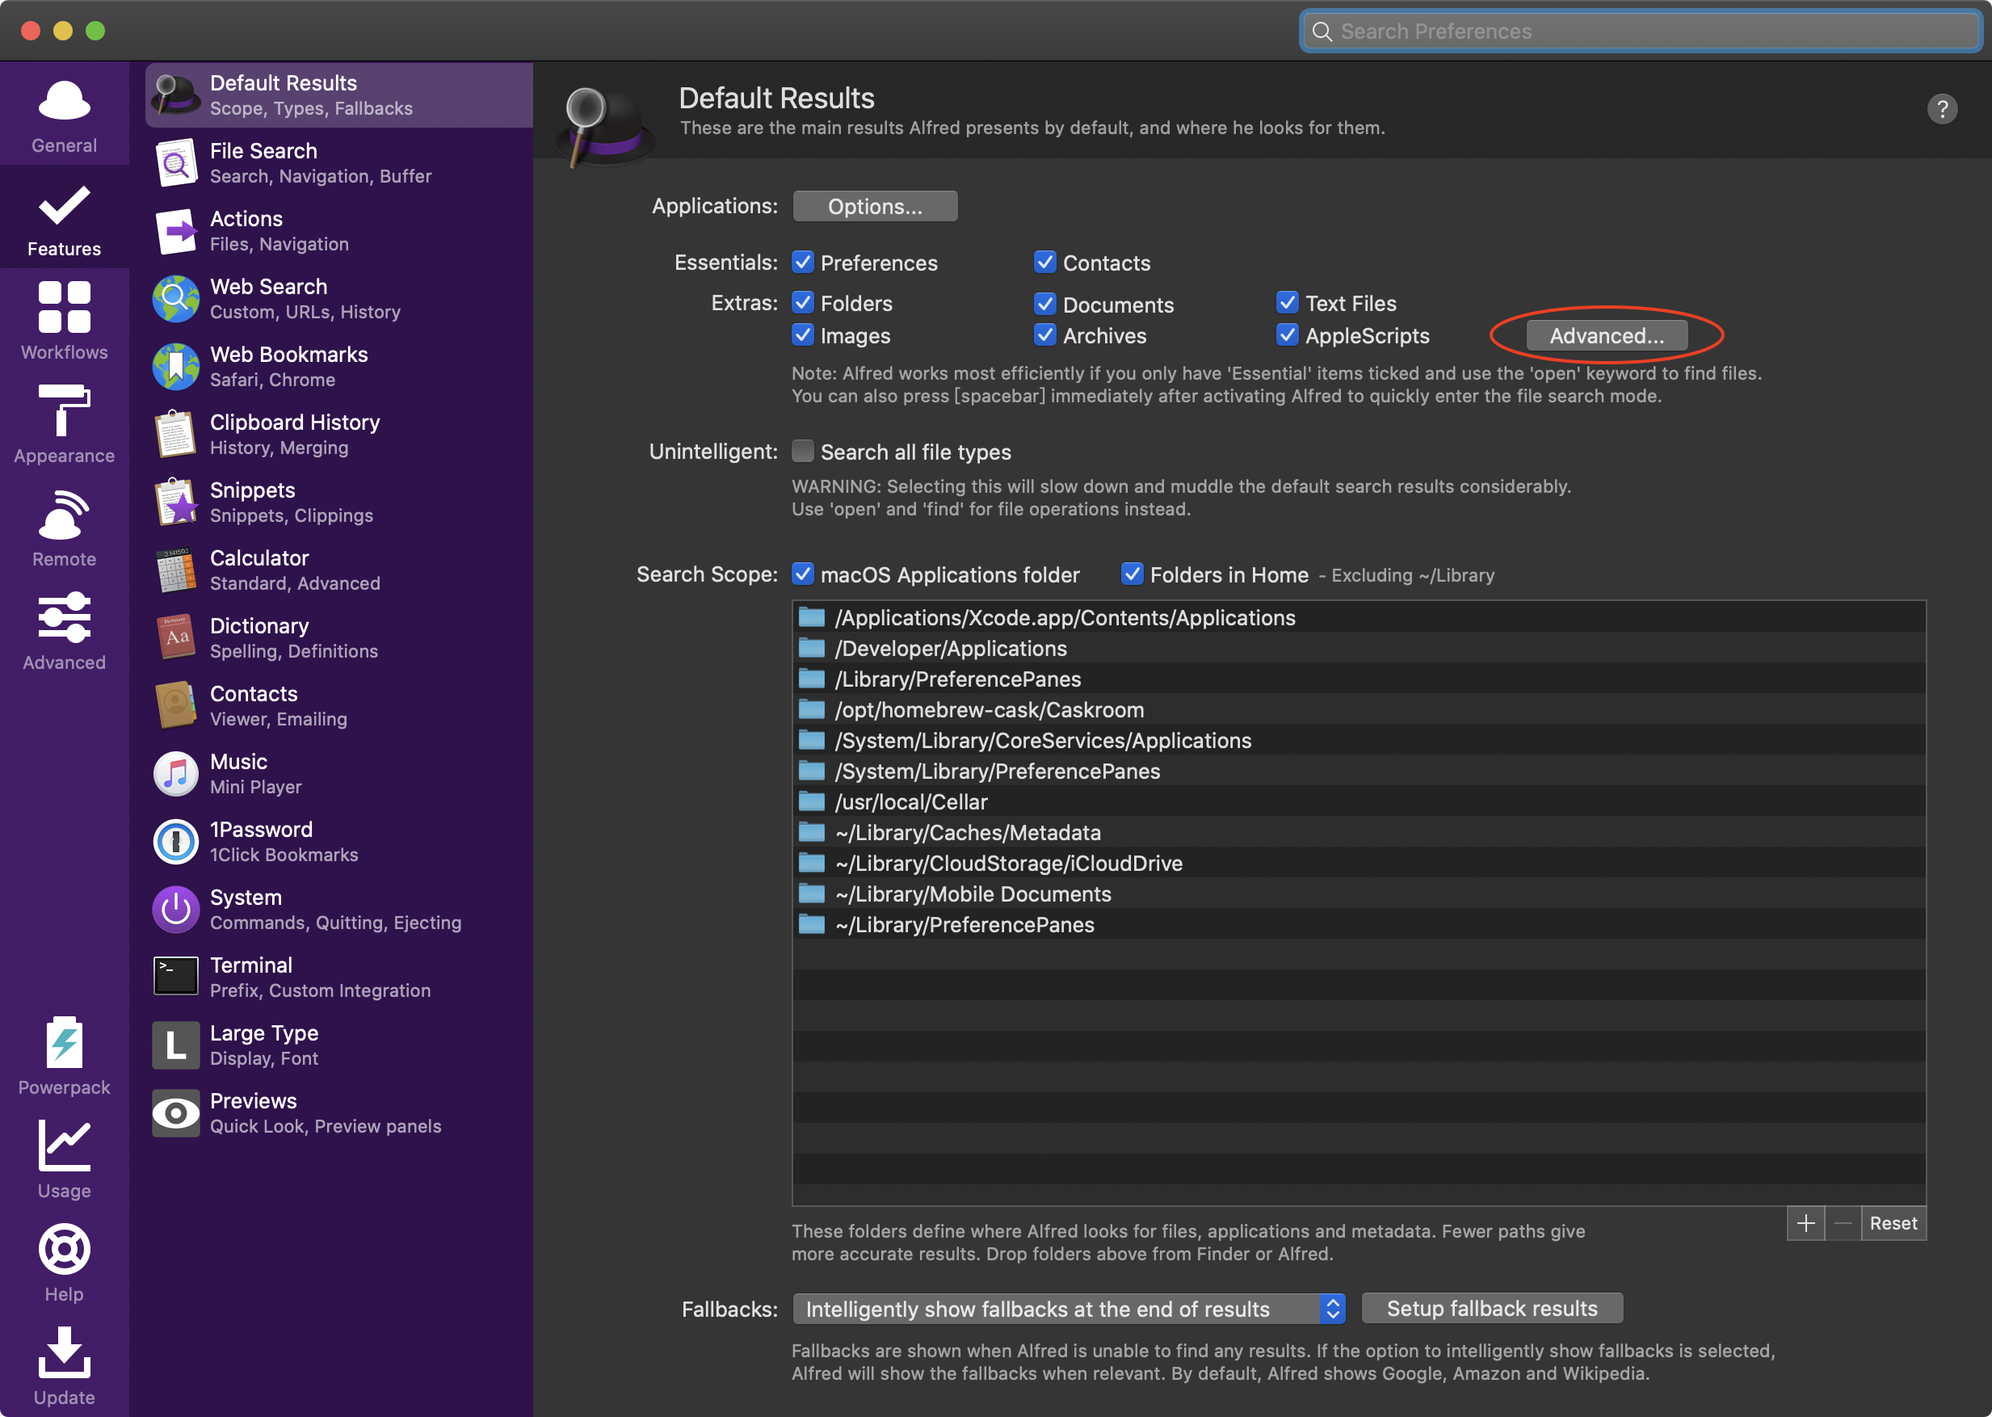The width and height of the screenshot is (1992, 1417).
Task: Open the Appearance preferences
Action: coord(64,423)
